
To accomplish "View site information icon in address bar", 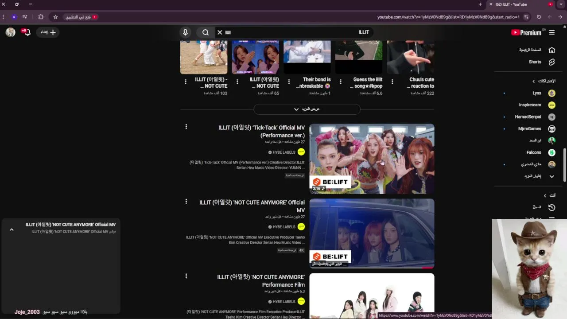I will coord(526,17).
